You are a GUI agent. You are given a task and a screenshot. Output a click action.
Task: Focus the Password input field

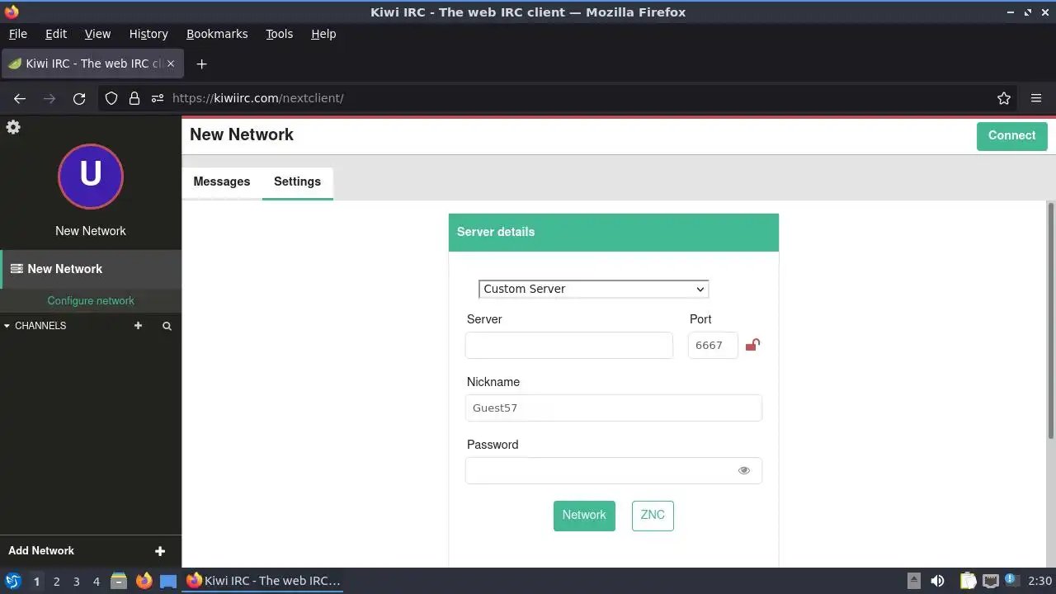click(x=614, y=470)
